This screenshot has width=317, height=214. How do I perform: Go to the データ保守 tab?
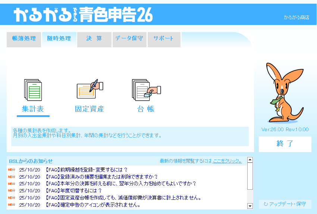[x=129, y=39]
